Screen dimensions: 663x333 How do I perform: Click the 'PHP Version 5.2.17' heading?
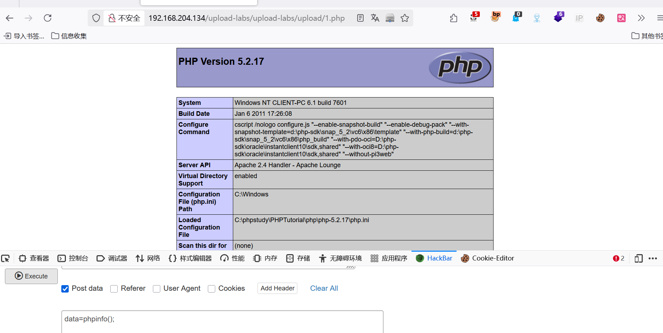point(221,61)
